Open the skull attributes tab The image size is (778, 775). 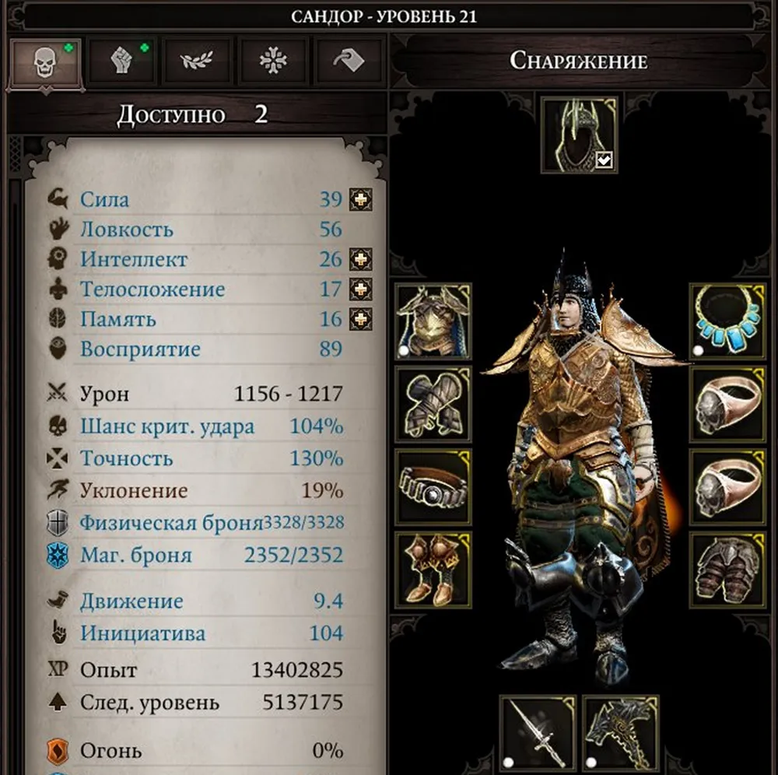pos(46,63)
